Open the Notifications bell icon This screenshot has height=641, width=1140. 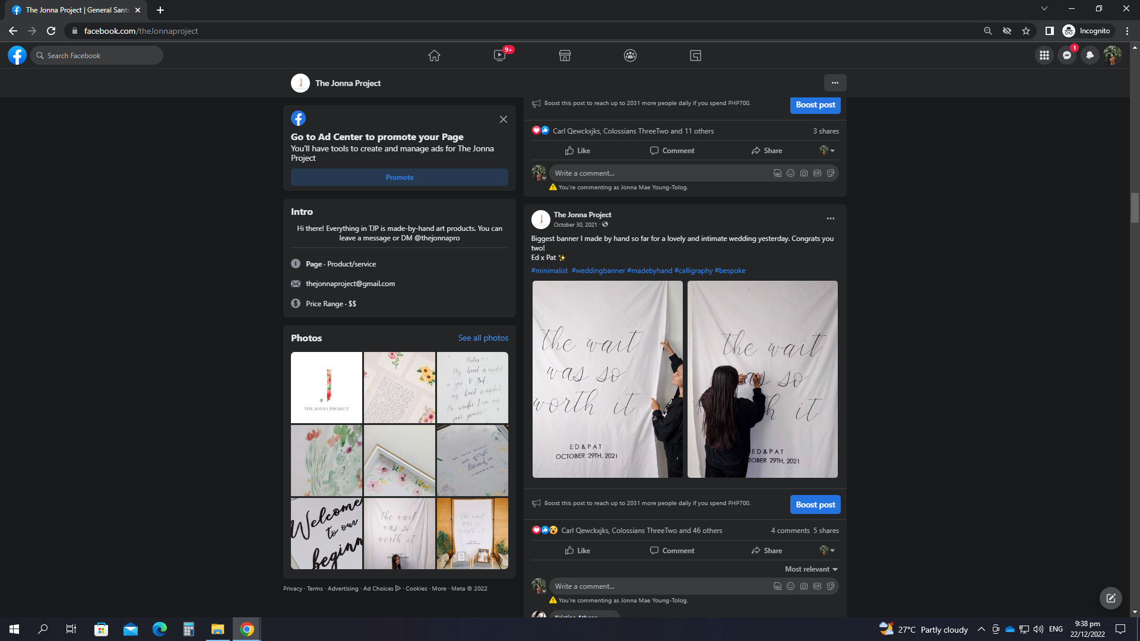[1090, 55]
